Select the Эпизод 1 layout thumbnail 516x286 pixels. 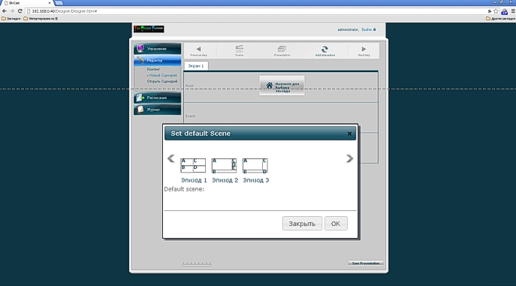tap(193, 165)
